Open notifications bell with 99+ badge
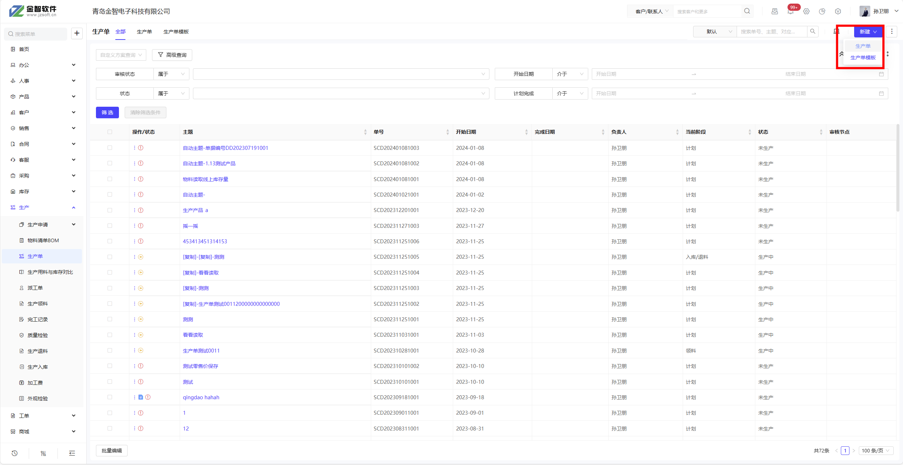This screenshot has width=903, height=465. tap(791, 11)
